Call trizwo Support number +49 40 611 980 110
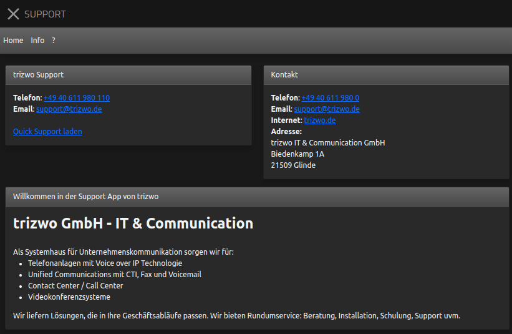The height and width of the screenshot is (334, 512). 77,98
